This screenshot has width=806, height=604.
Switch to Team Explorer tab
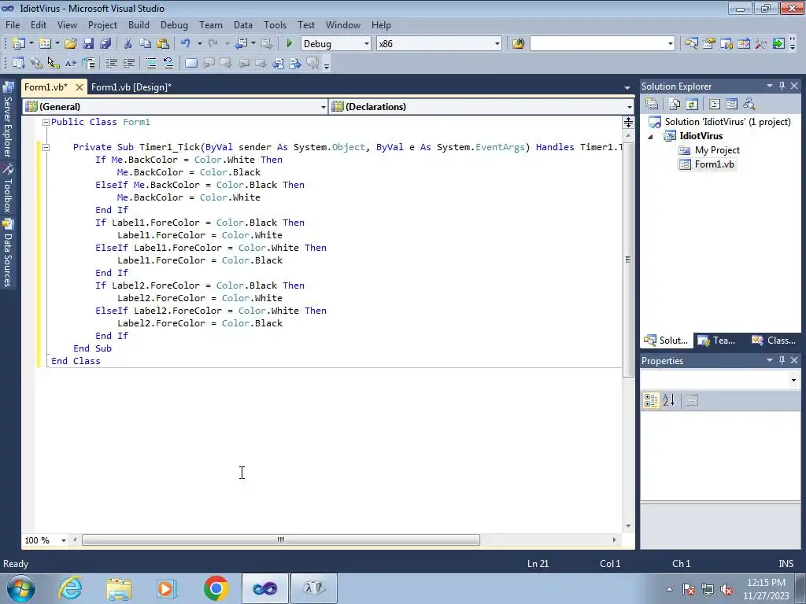coord(718,341)
